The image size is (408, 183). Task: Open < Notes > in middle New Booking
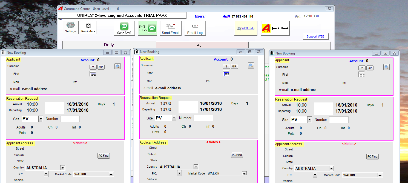point(213,142)
